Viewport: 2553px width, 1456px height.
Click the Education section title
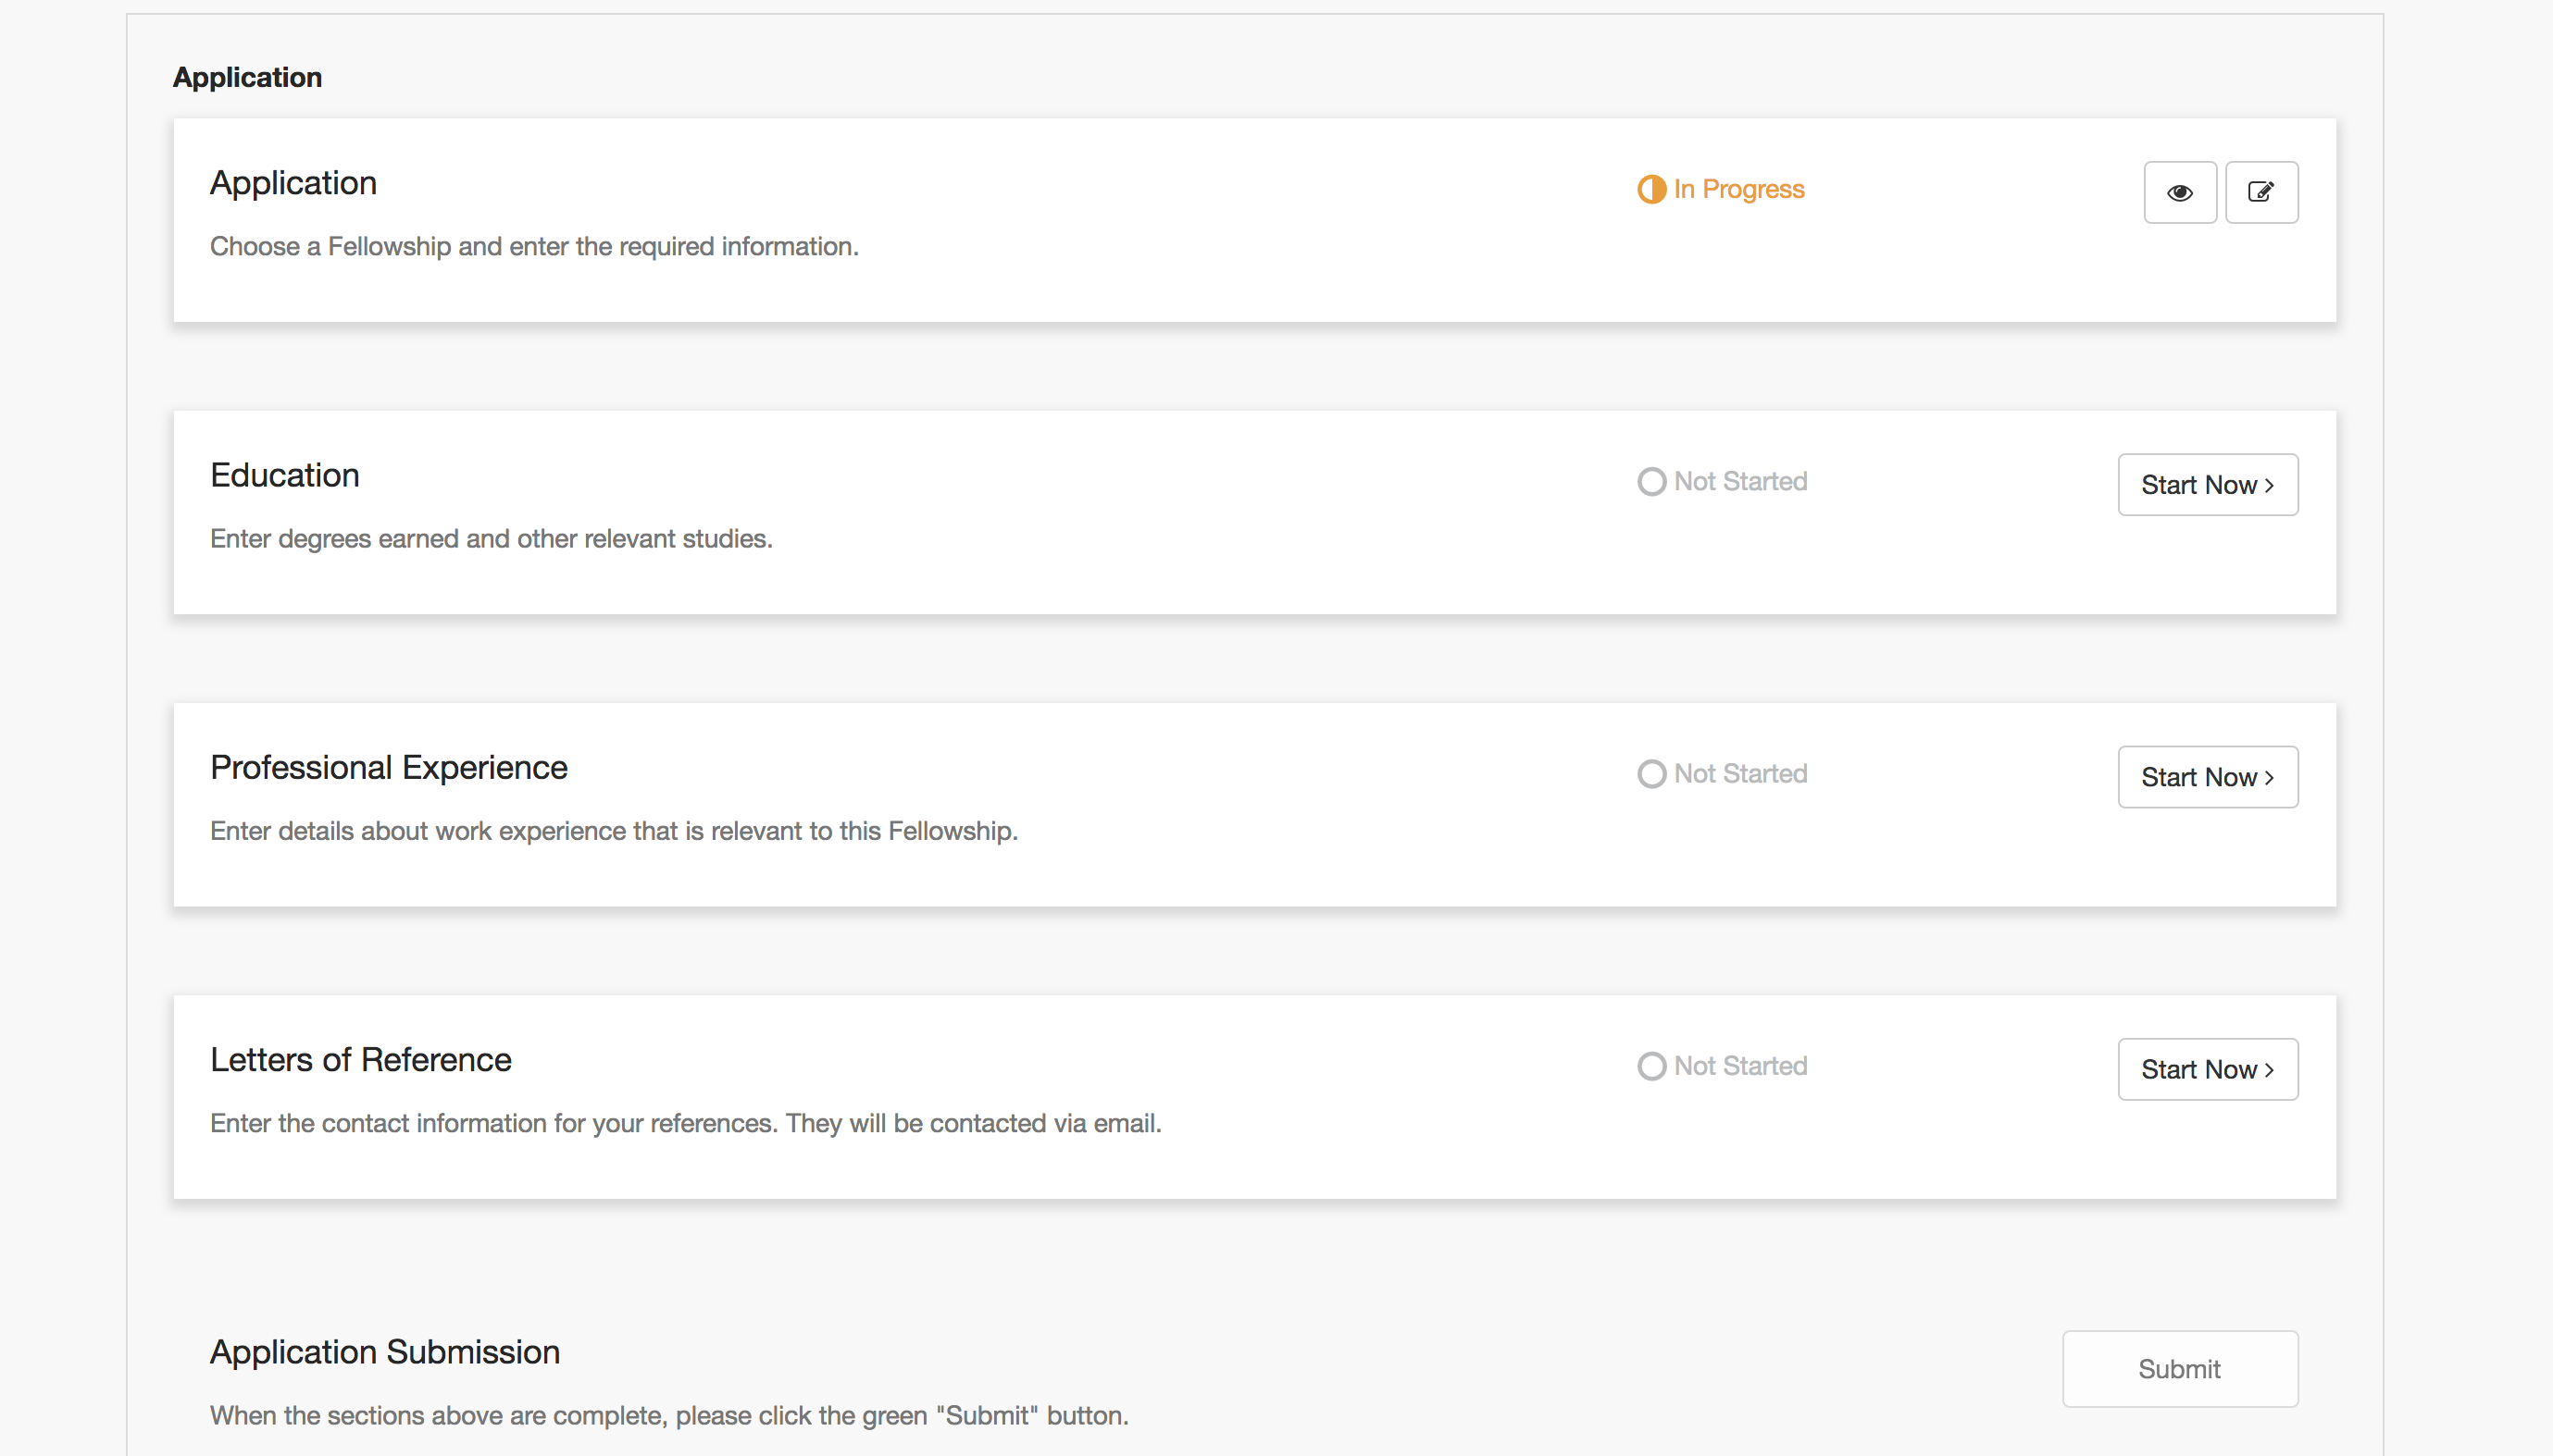(285, 475)
